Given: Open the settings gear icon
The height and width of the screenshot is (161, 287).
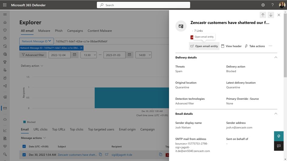Looking at the screenshot, I should click(x=263, y=5).
